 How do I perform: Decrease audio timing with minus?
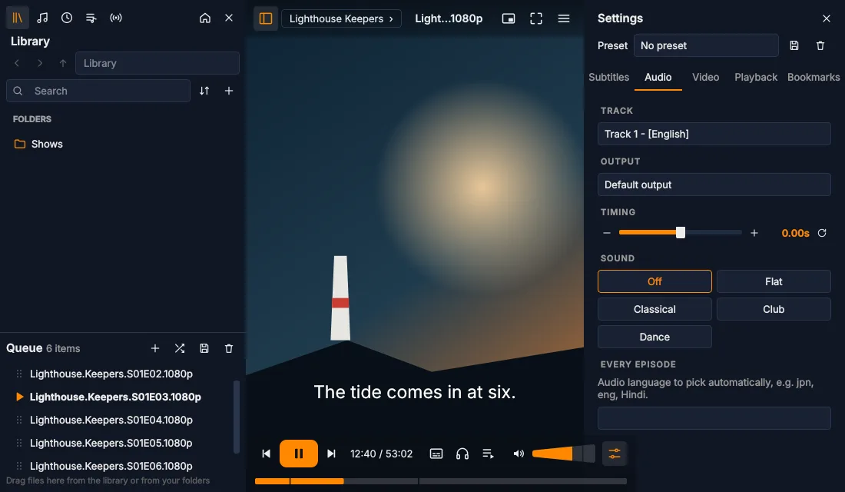(607, 233)
